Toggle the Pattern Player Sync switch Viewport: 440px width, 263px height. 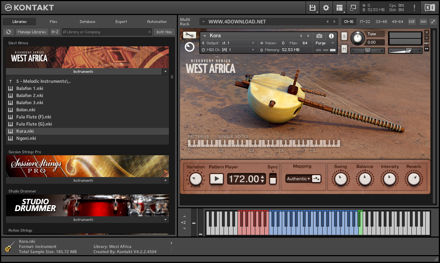(273, 179)
